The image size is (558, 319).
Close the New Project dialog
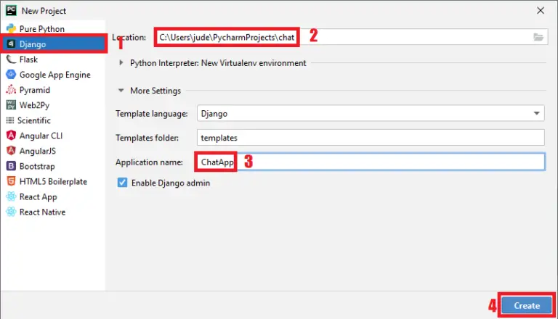[539, 11]
